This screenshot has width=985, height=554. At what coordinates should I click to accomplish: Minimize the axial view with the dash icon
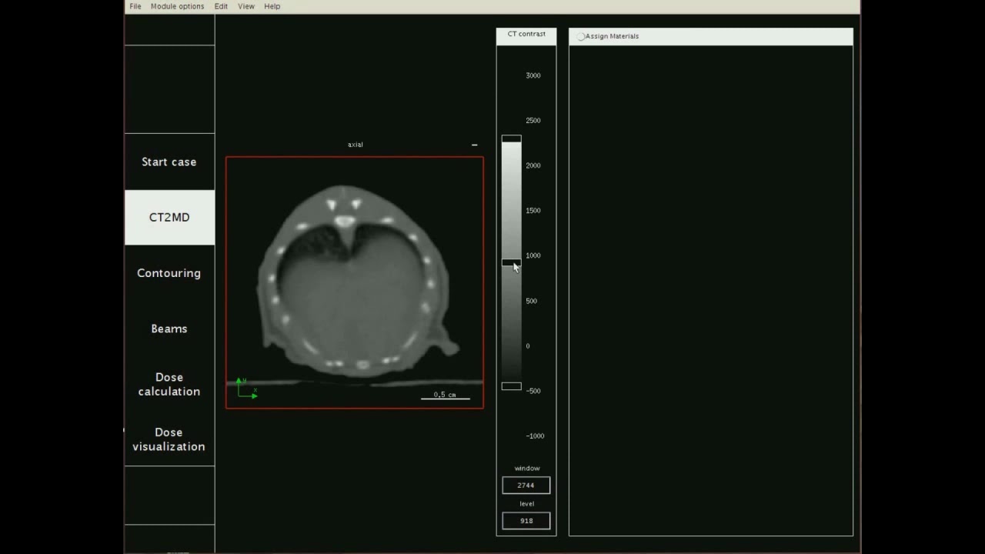tap(475, 145)
